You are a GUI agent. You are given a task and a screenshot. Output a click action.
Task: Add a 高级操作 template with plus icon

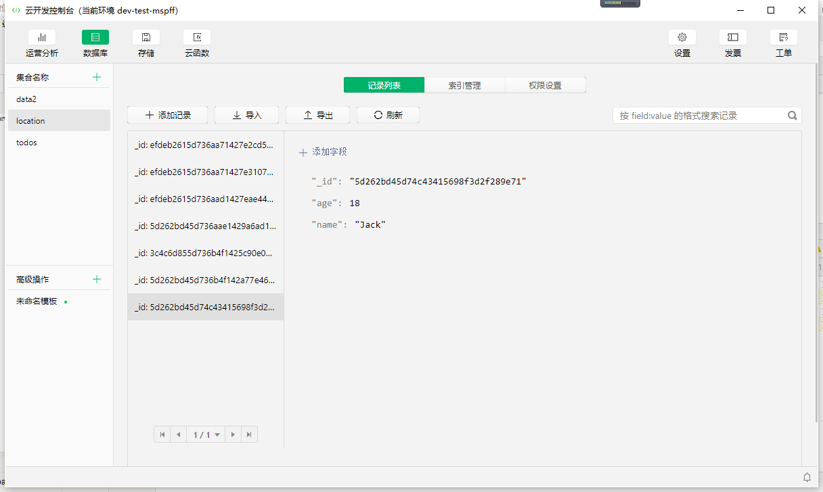(x=97, y=279)
